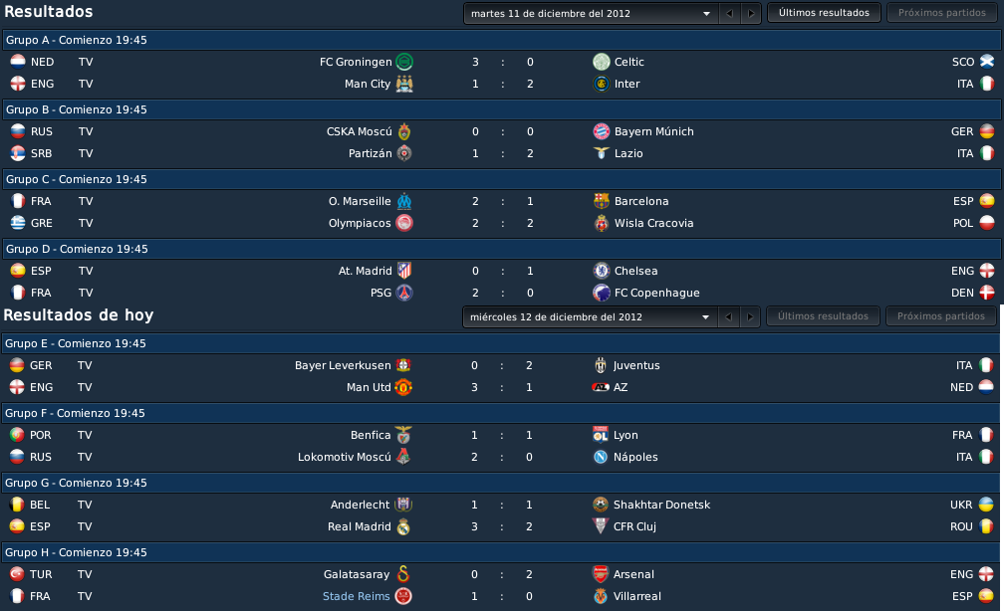Image resolution: width=1004 pixels, height=611 pixels.
Task: Select the Arsenal cannon crest
Action: (600, 574)
